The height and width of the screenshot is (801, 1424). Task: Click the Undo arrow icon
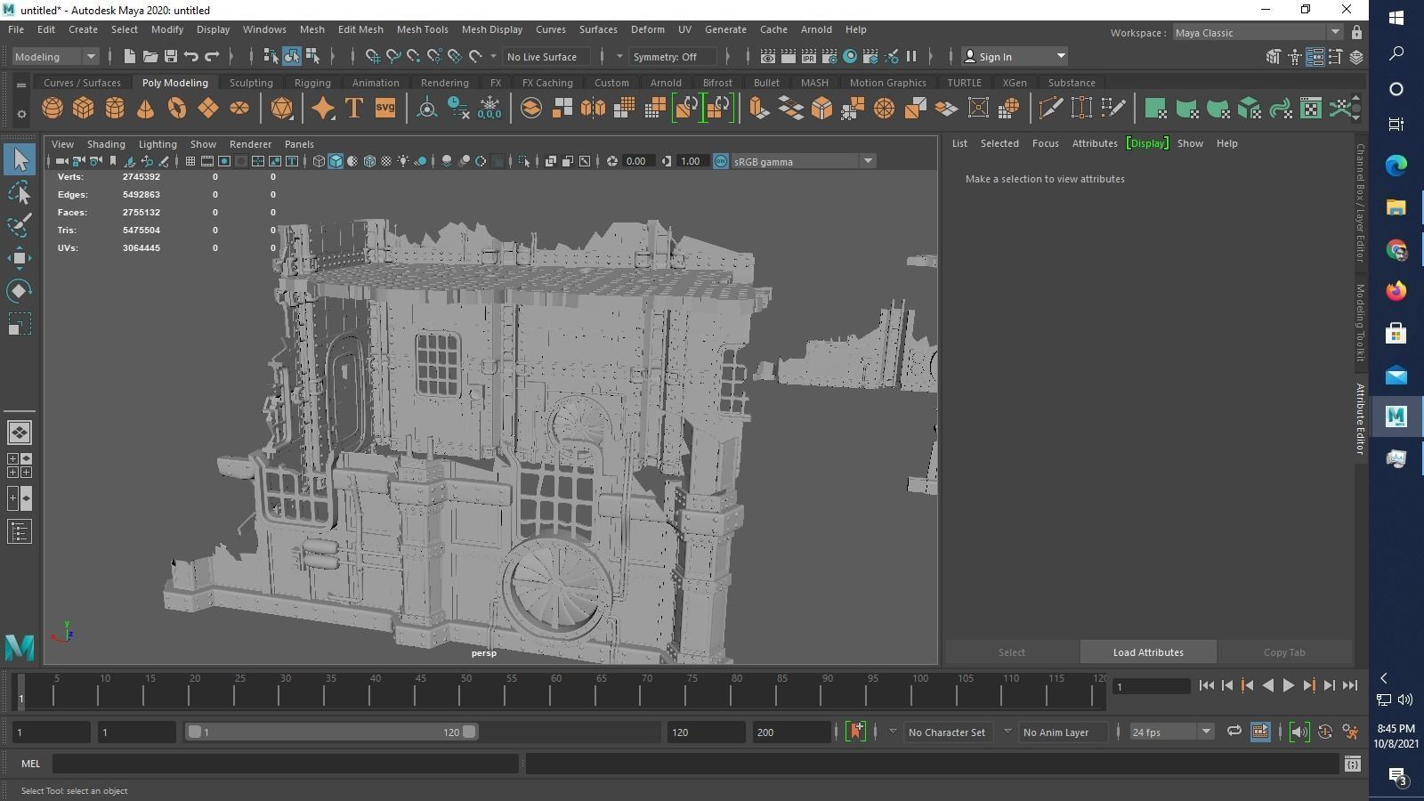point(191,56)
